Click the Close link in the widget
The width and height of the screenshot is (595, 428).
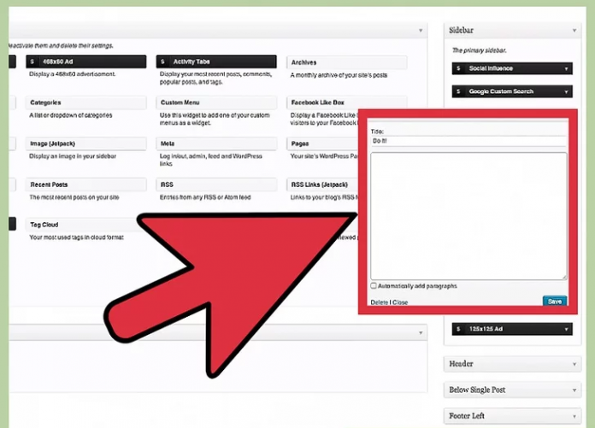pos(400,302)
